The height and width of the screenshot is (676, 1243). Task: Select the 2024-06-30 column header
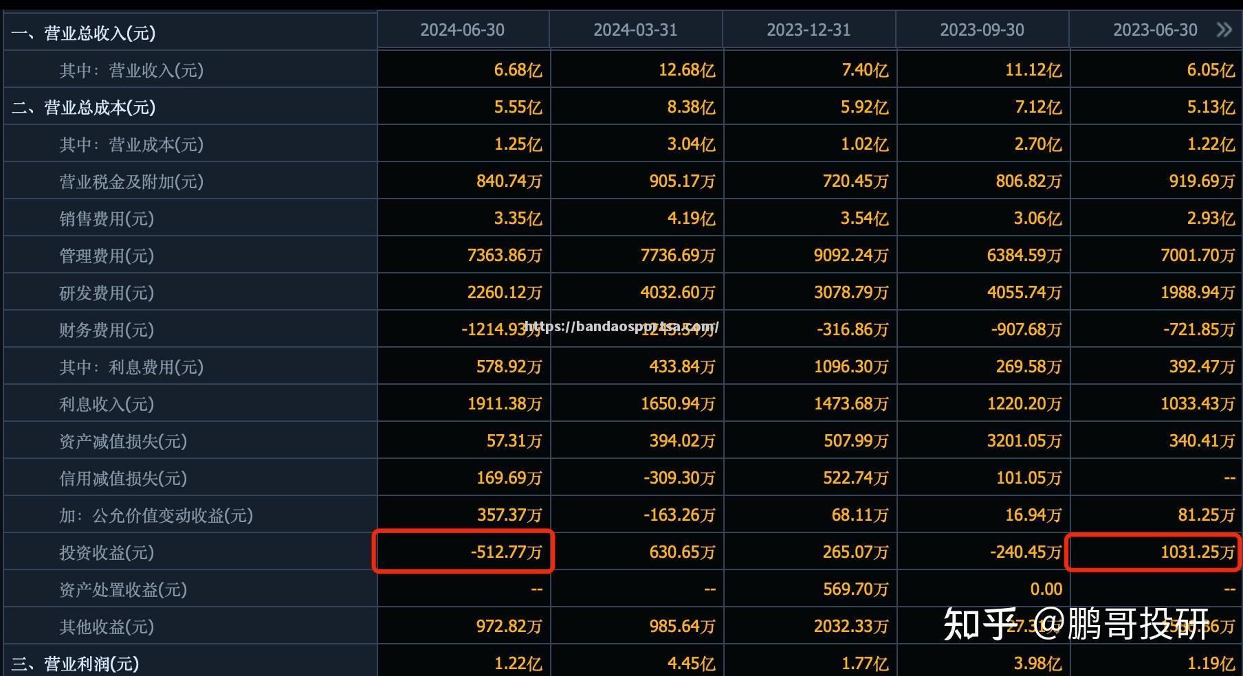(x=463, y=30)
